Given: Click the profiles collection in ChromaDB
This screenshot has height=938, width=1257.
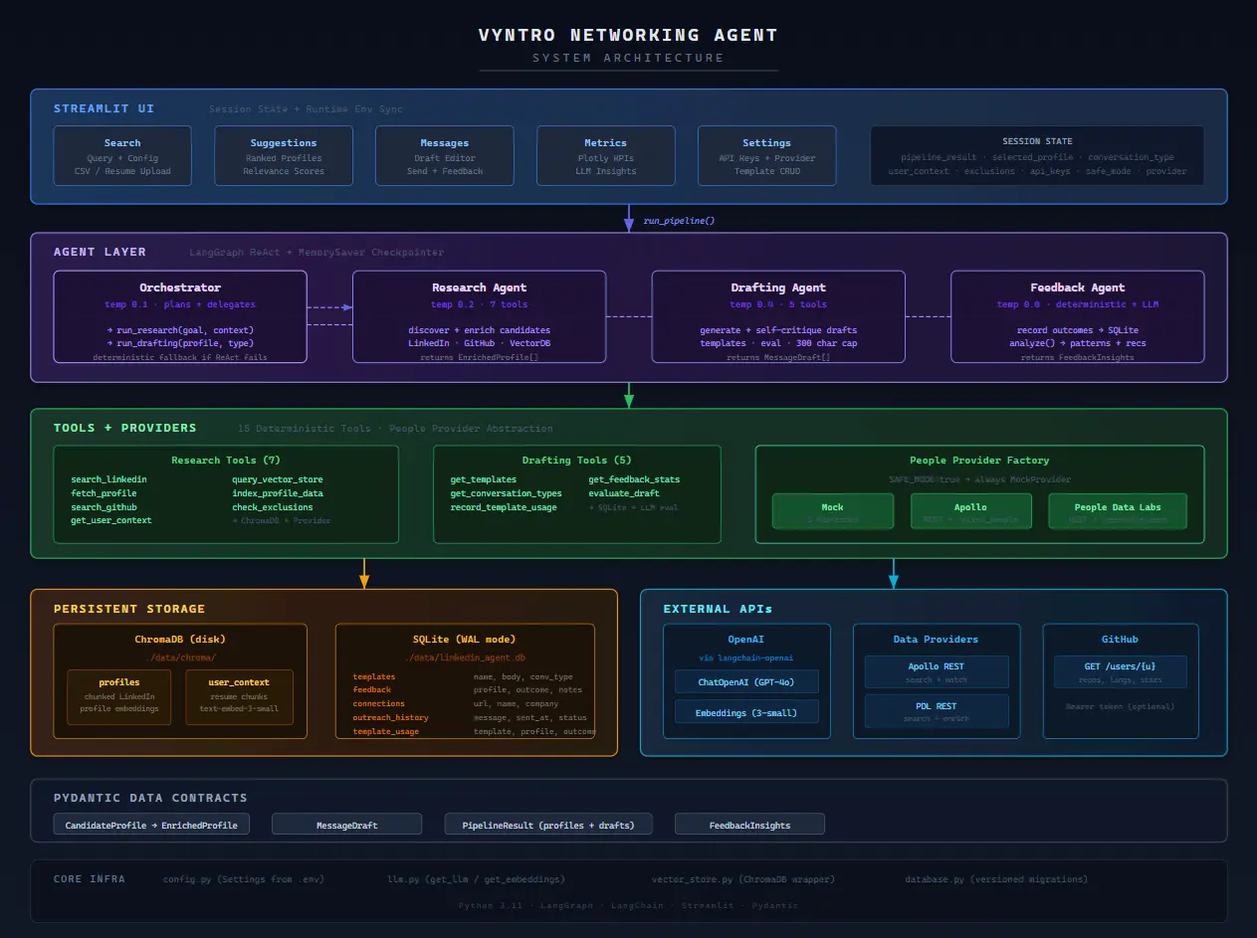Looking at the screenshot, I should 119,695.
